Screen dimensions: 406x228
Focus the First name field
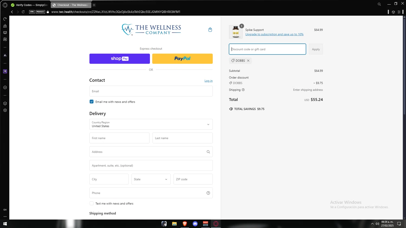click(119, 138)
